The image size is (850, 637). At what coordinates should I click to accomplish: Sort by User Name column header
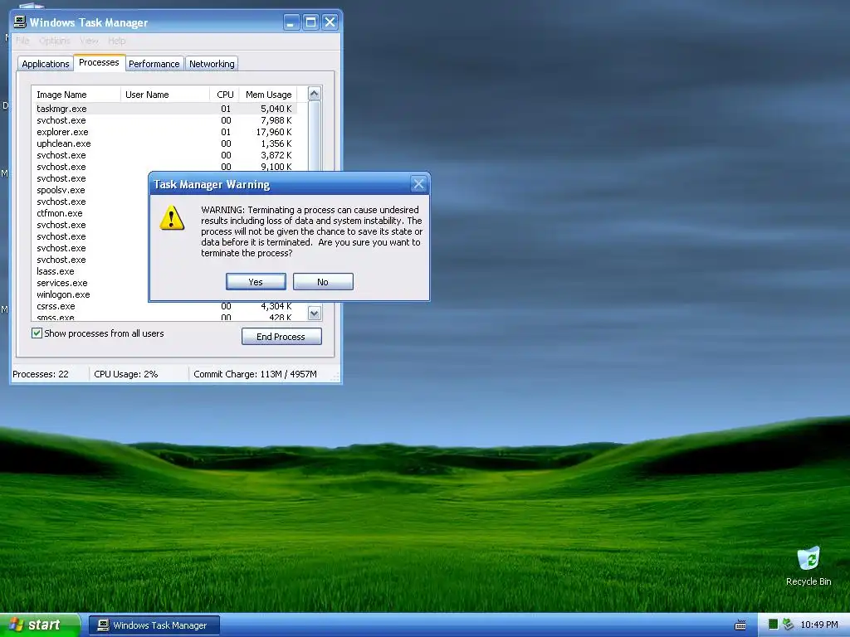pos(165,95)
